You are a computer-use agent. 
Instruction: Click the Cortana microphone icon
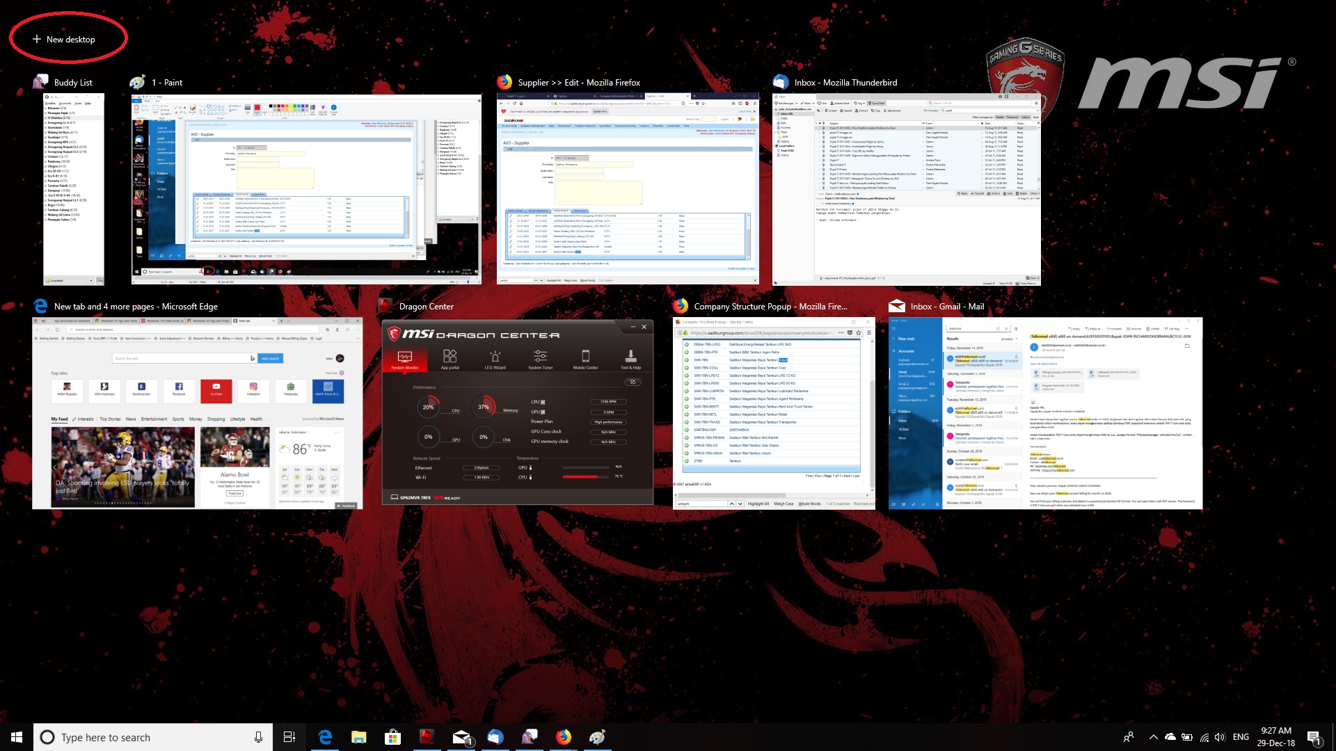click(x=258, y=737)
